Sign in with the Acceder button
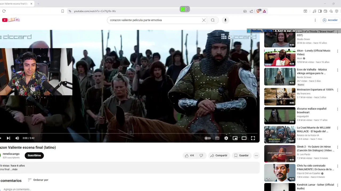 click(x=330, y=20)
